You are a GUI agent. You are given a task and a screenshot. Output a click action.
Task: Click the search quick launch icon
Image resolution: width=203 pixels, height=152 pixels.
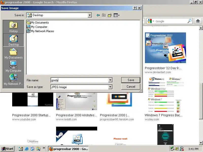38,149
